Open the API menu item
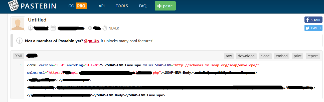Viewport: 324px width, 102px height. point(101,6)
